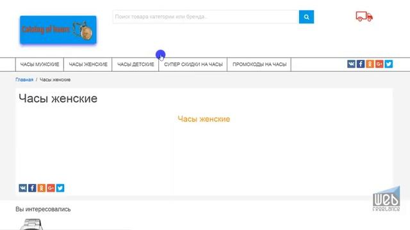Click the Вы интересовались section heading

(43, 209)
